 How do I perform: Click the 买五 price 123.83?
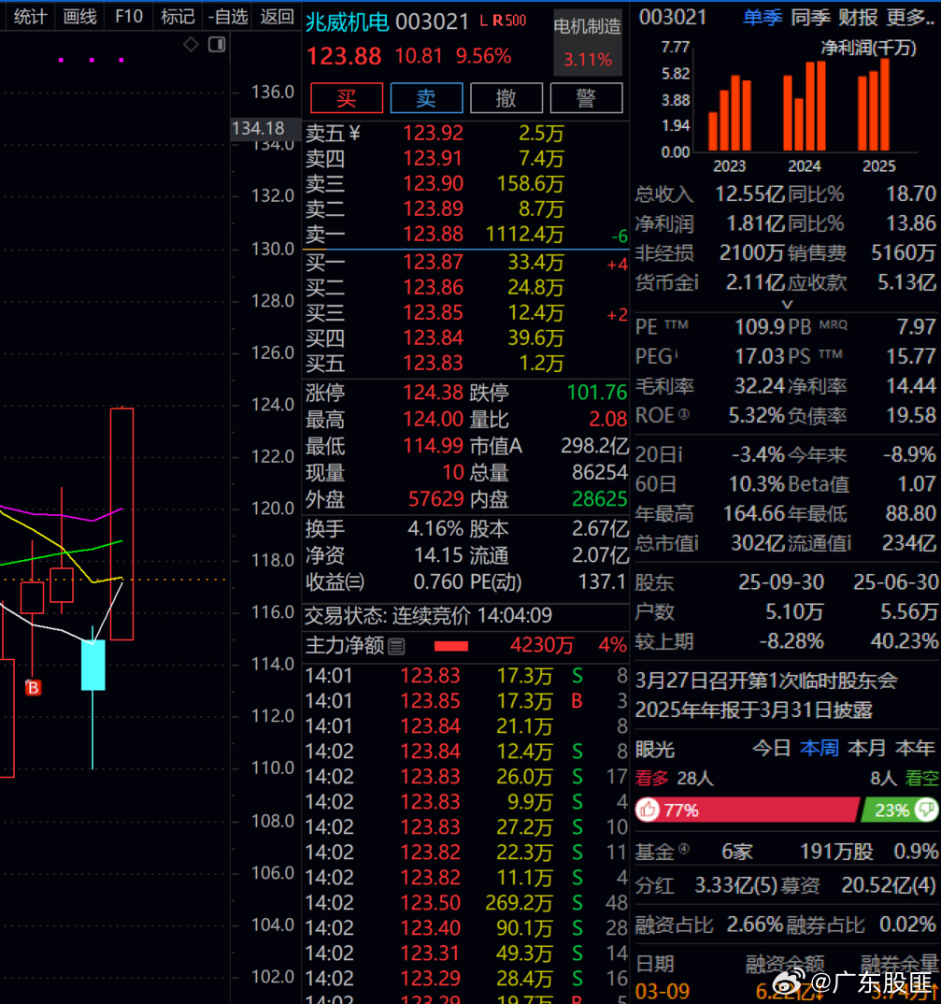click(434, 364)
